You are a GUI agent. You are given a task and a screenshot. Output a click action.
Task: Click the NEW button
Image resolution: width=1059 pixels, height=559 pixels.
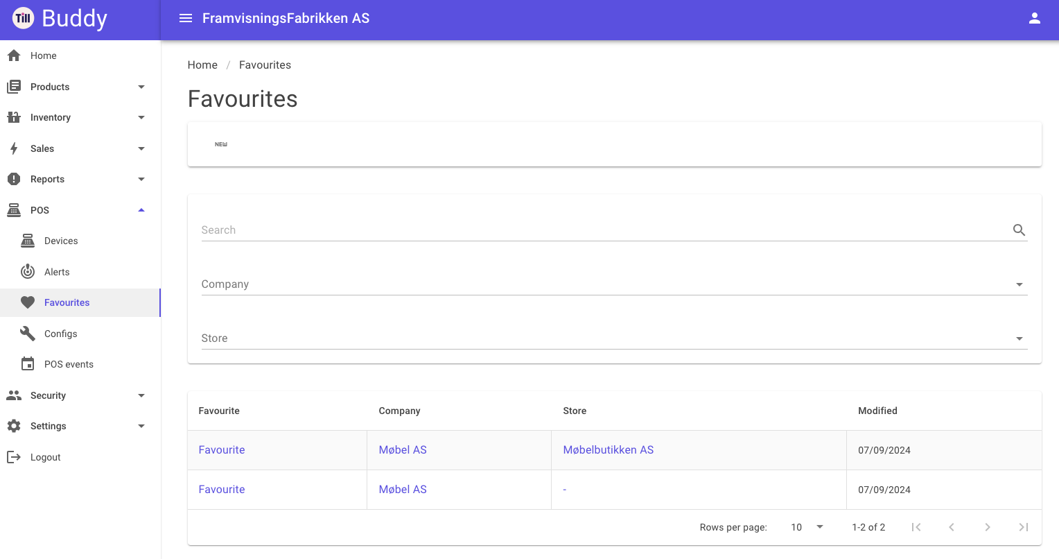click(221, 144)
